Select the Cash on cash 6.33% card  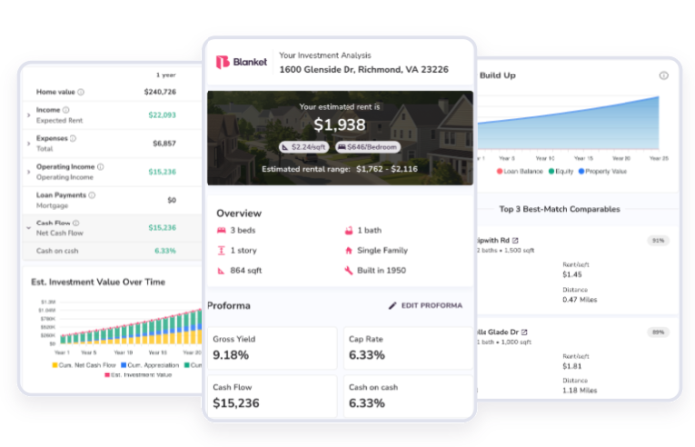coord(408,396)
